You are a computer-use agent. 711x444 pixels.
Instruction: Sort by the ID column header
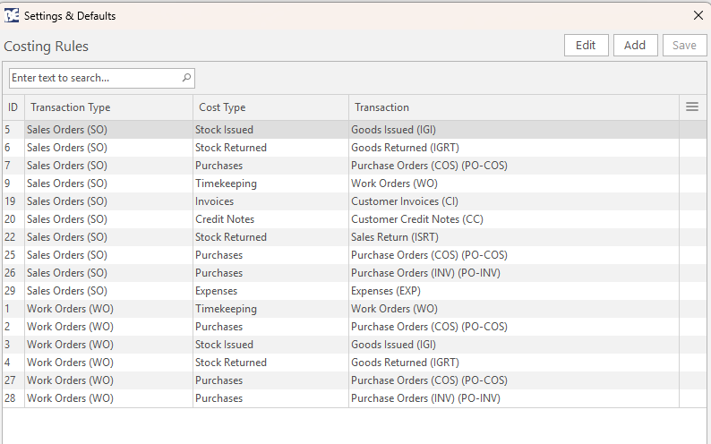[13, 107]
